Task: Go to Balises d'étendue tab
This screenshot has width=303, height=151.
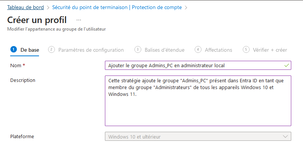Action: point(164,50)
